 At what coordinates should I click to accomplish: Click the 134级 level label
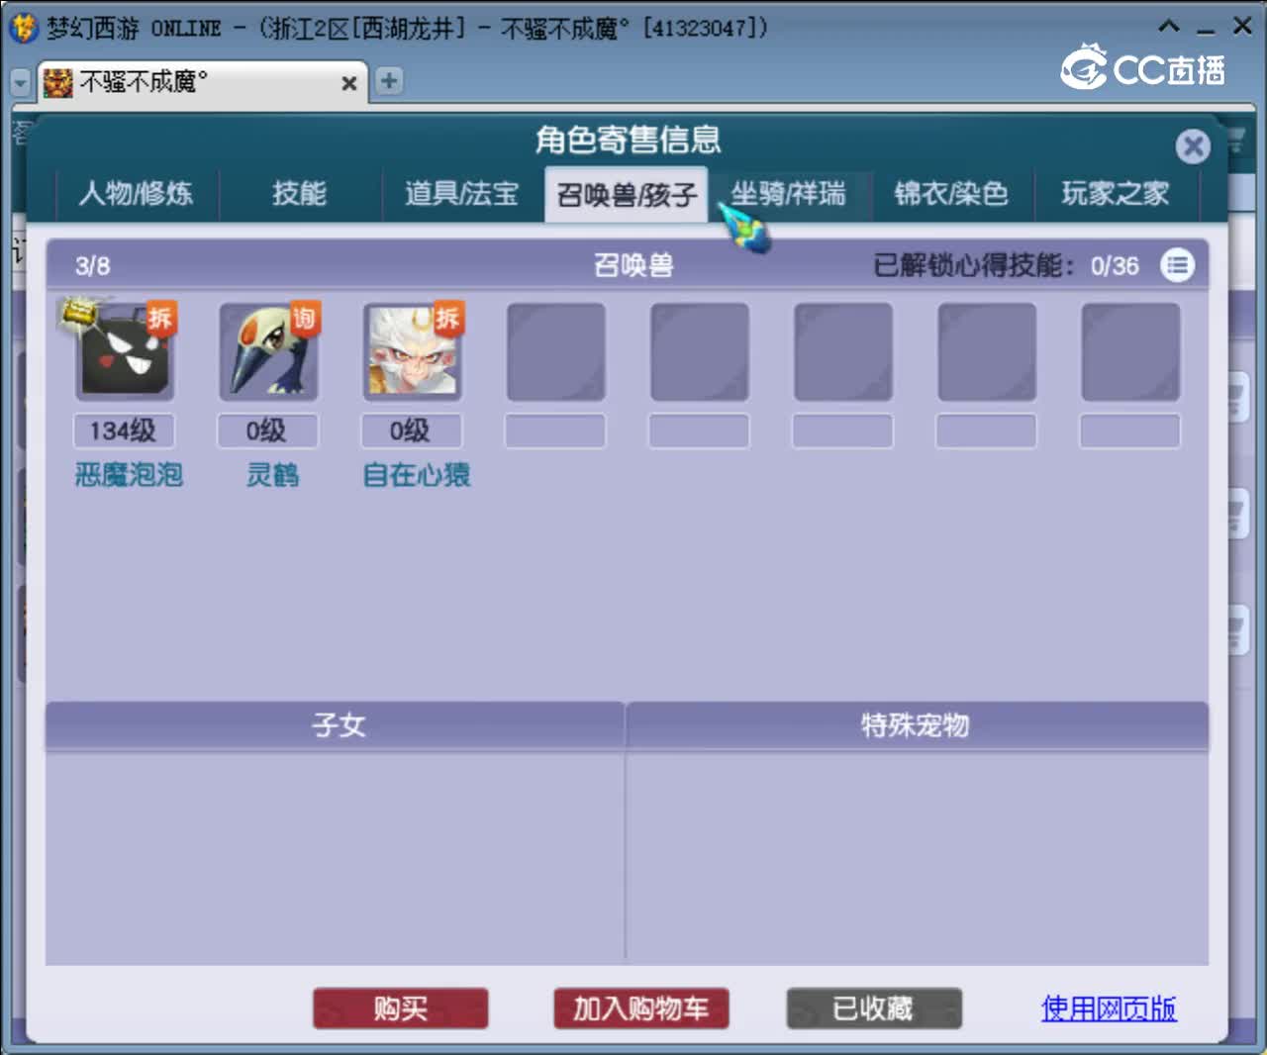tap(124, 431)
